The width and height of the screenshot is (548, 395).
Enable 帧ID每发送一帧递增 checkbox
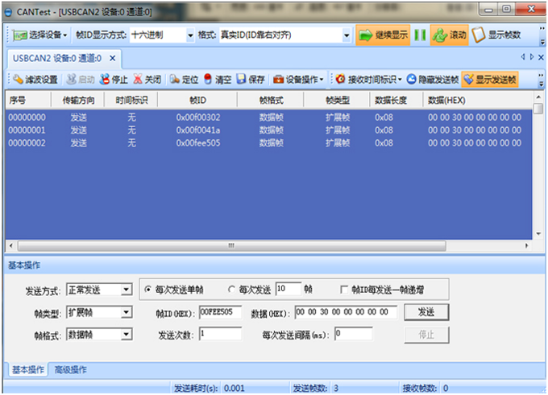click(x=344, y=290)
